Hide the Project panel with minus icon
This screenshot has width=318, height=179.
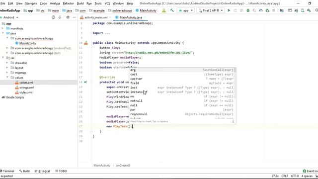coord(74,17)
